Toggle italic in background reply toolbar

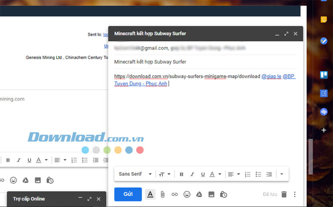point(19,160)
